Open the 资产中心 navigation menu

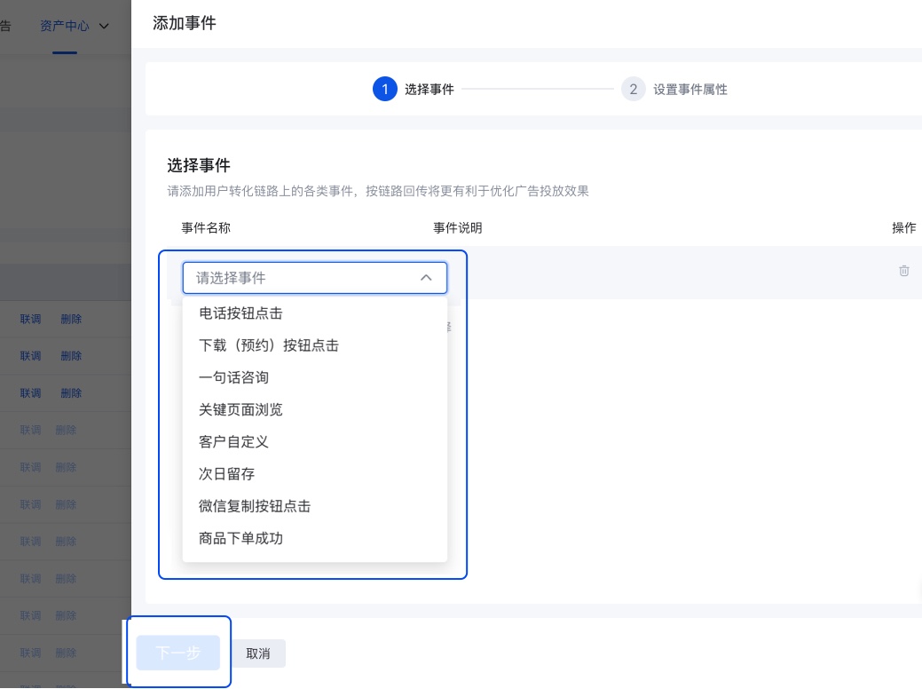65,26
